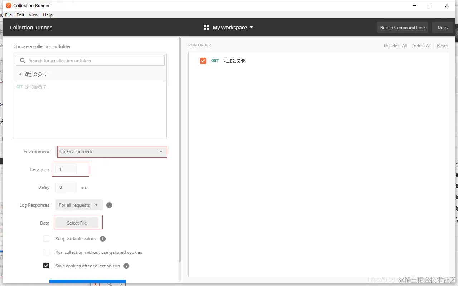Enable Run collection without using stored cookies
The width and height of the screenshot is (458, 286).
pyautogui.click(x=46, y=252)
